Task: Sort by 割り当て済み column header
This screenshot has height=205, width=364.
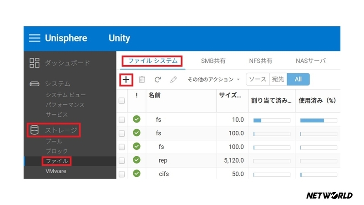Action: [x=271, y=101]
